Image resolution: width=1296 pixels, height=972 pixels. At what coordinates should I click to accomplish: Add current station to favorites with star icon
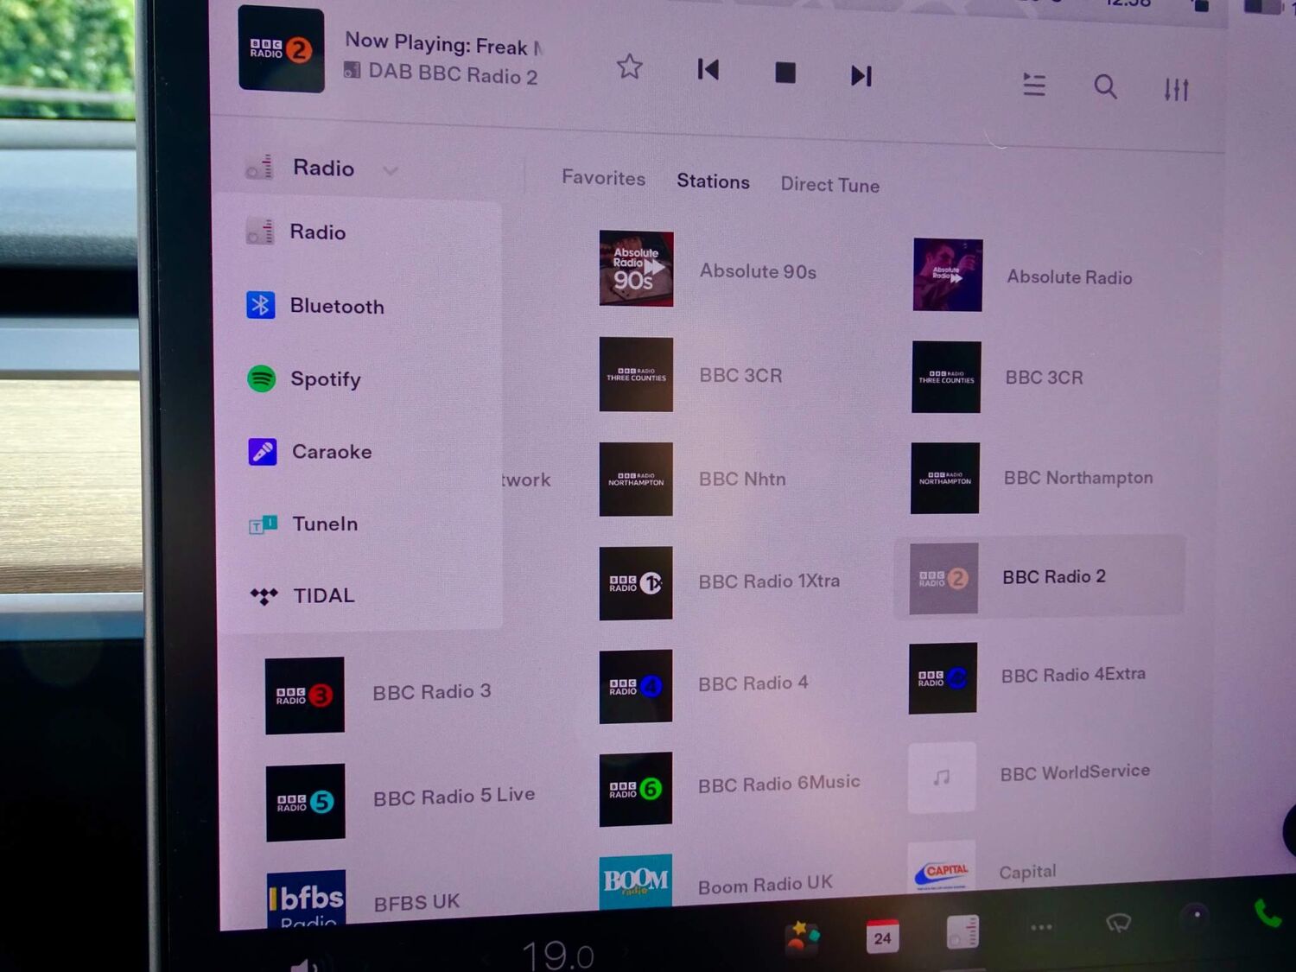pyautogui.click(x=630, y=67)
